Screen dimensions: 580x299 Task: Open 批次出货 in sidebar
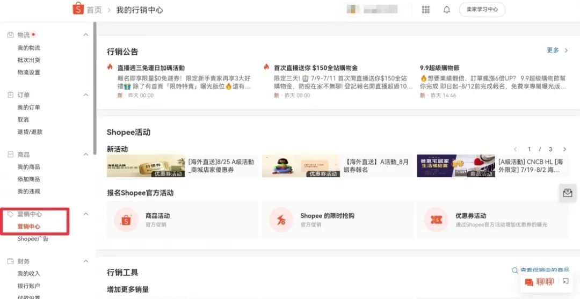click(29, 60)
